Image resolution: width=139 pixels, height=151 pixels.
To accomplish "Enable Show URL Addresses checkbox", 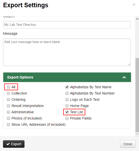I will (x=8, y=124).
